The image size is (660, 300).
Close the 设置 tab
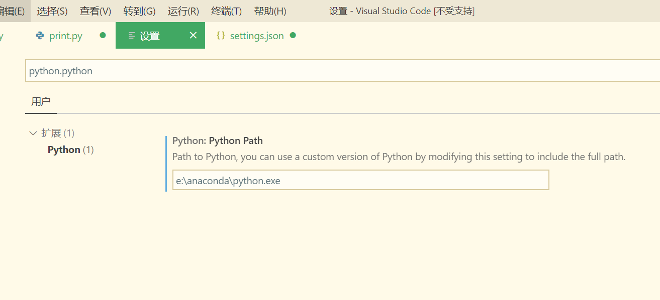[x=193, y=35]
